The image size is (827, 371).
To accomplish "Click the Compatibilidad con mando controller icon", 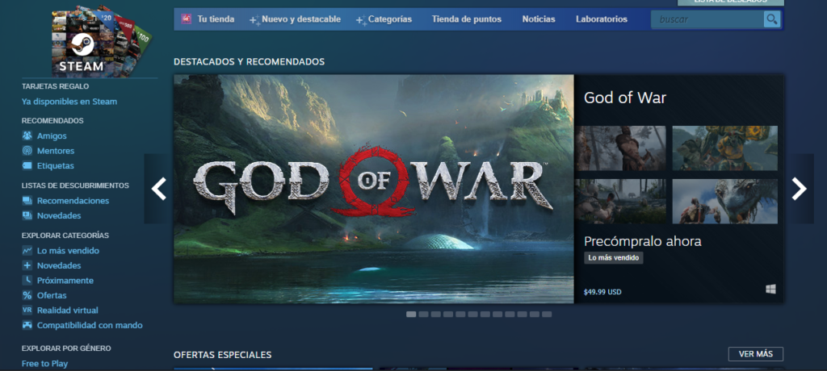I will coord(27,325).
